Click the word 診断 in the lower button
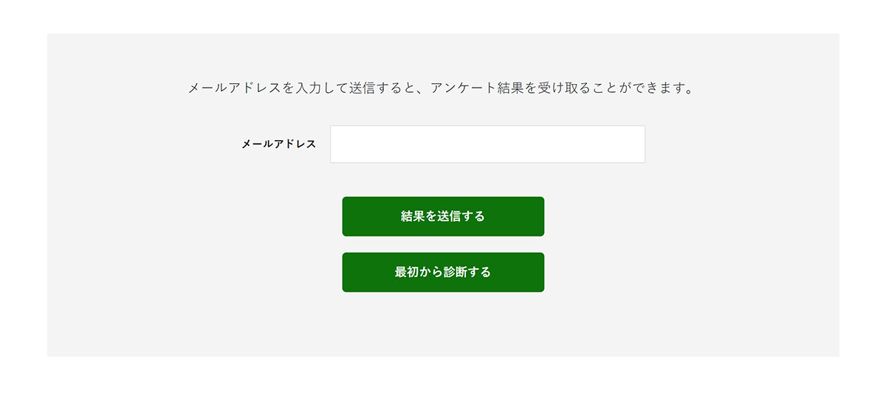Viewport: 886px width, 395px height. [x=454, y=273]
